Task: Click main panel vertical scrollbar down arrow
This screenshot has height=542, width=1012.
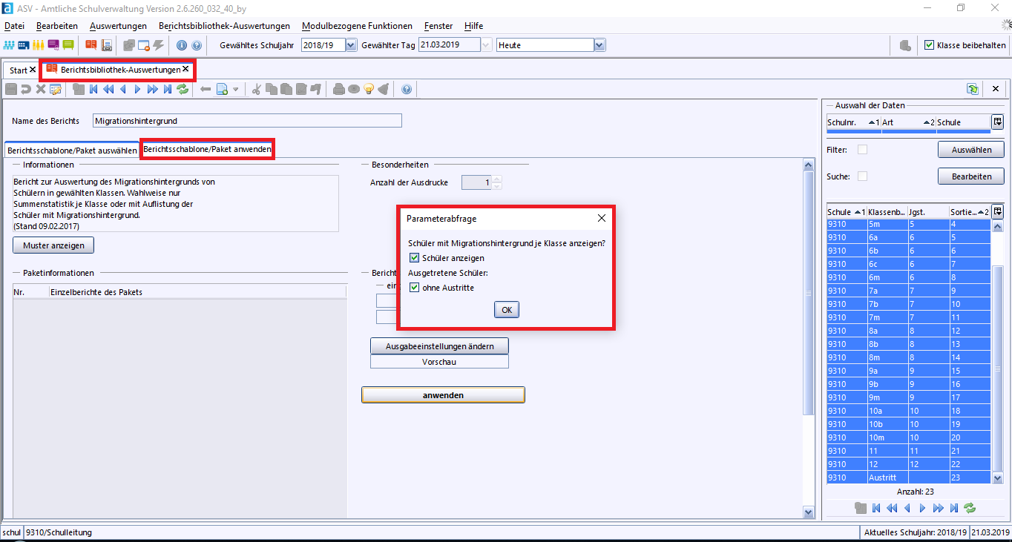Action: coord(809,512)
